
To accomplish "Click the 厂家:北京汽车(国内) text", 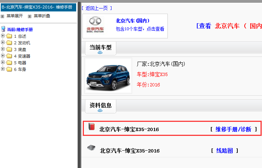I will click(161, 64).
